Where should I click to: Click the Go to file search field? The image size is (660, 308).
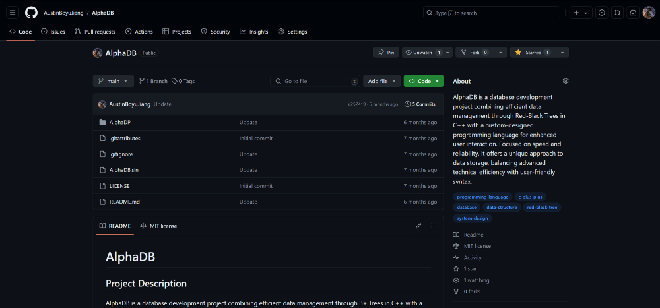(315, 81)
